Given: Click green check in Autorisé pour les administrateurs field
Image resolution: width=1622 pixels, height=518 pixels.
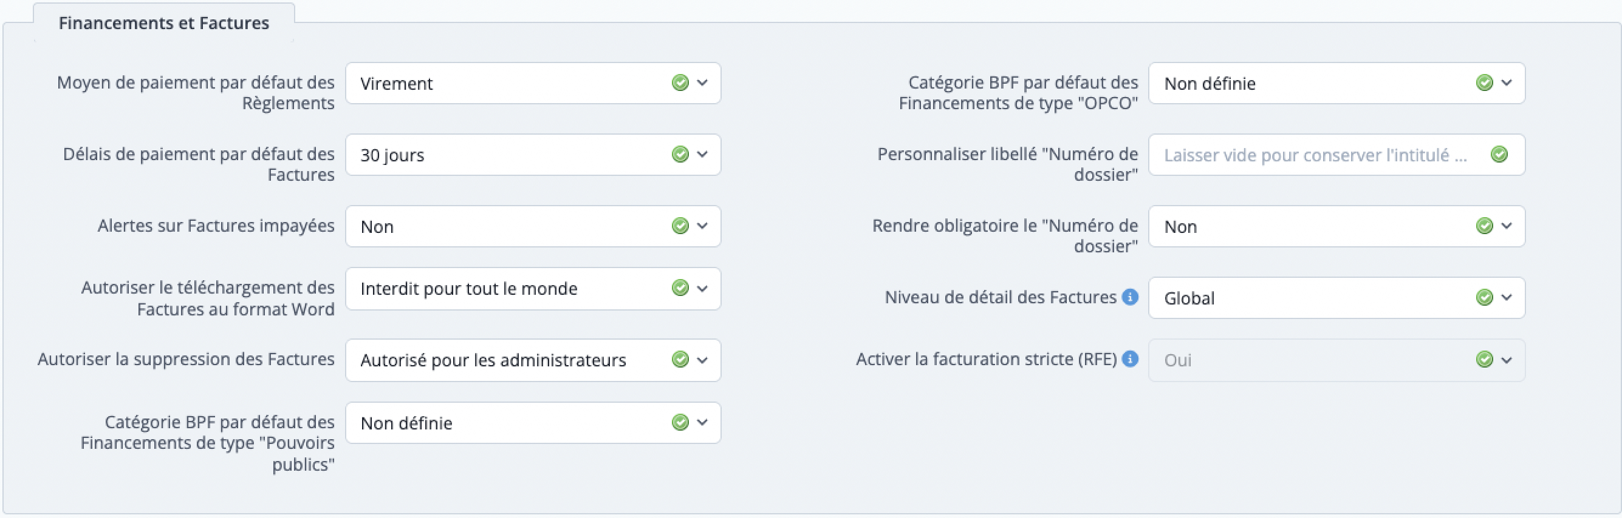Looking at the screenshot, I should click(680, 359).
